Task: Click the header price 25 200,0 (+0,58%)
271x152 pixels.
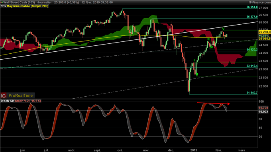Action: [x=67, y=2]
